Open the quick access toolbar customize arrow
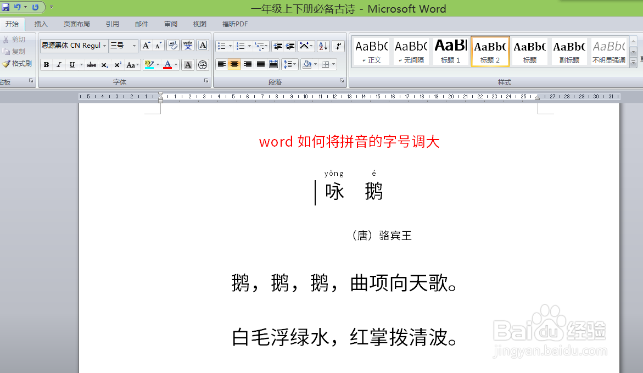643x373 pixels. 51,7
